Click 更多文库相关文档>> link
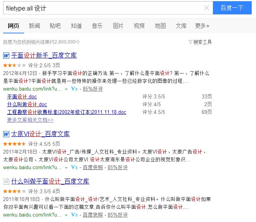Viewport: 256px width, 222px height. pos(30,120)
